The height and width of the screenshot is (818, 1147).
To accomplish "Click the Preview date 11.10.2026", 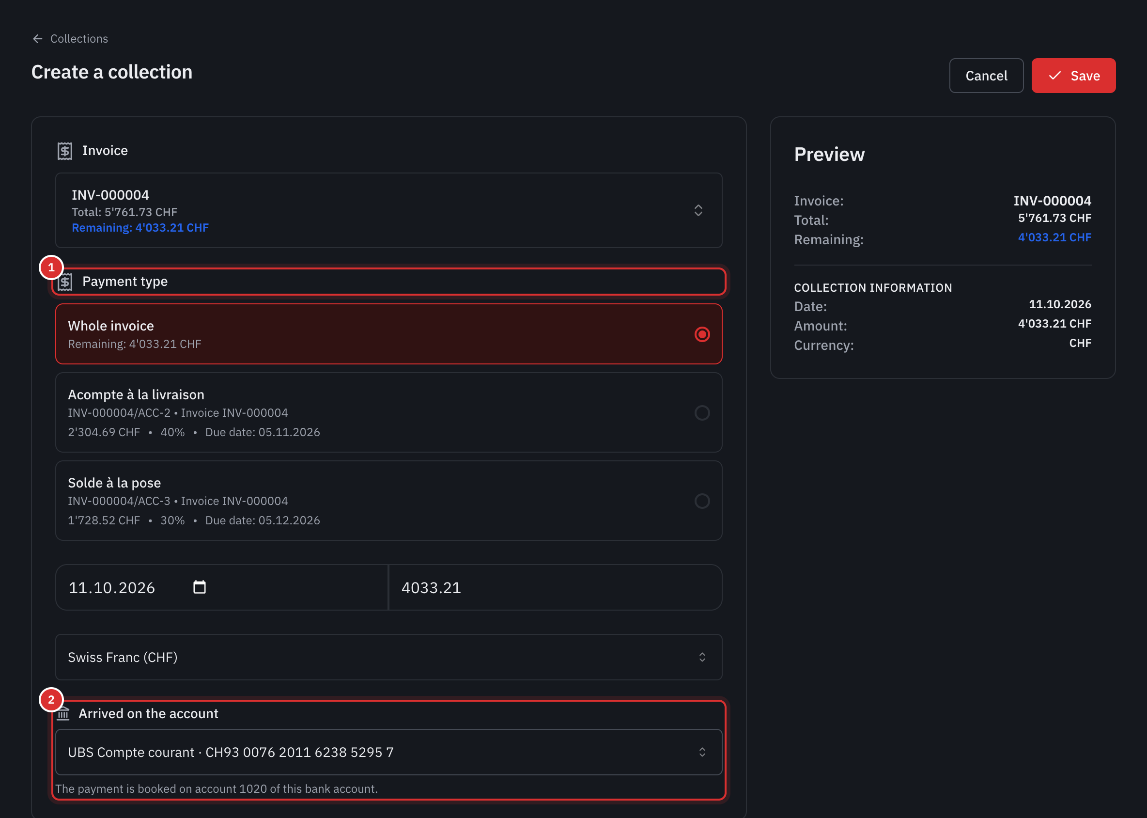I will tap(1060, 304).
